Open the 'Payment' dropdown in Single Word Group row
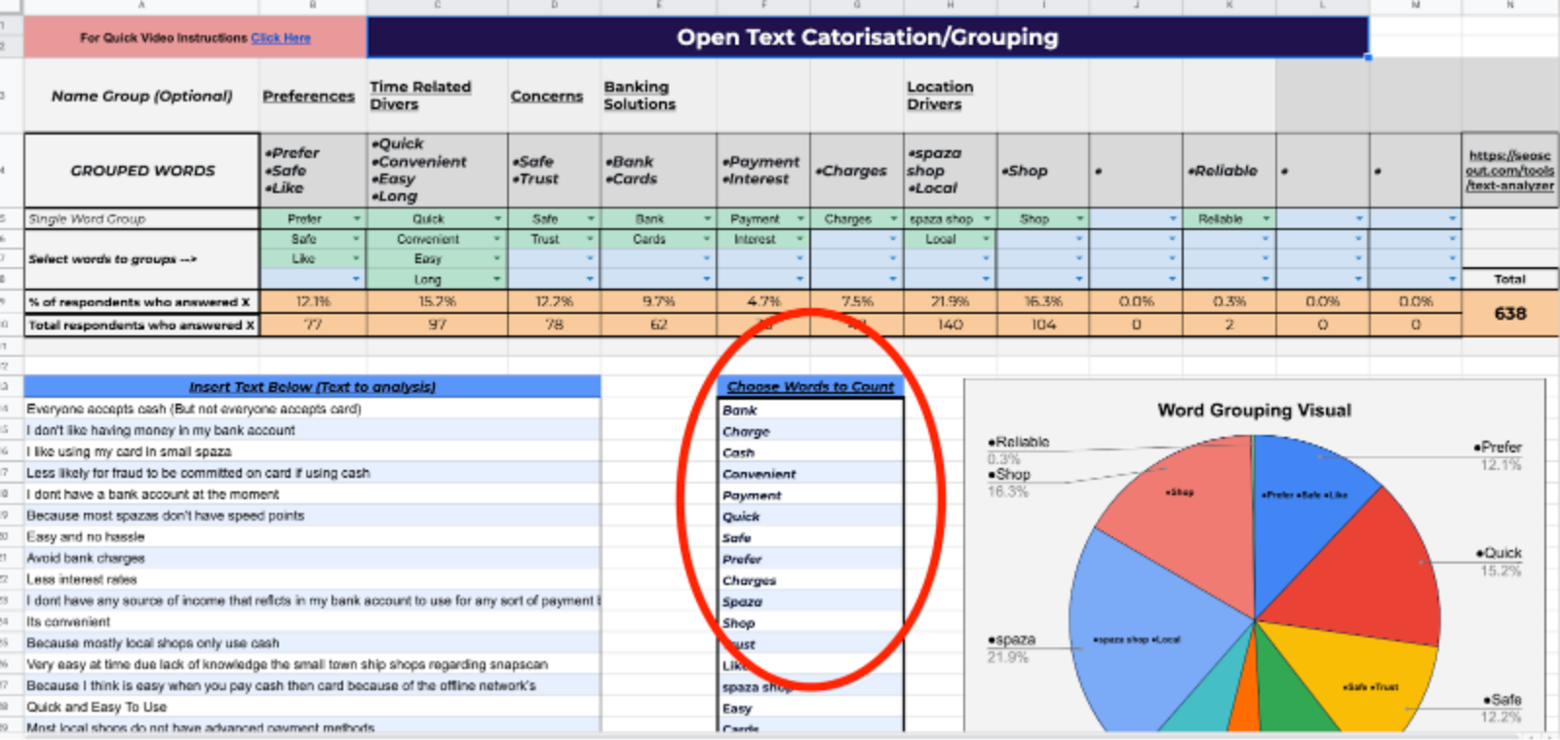The height and width of the screenshot is (740, 1560). 763,219
